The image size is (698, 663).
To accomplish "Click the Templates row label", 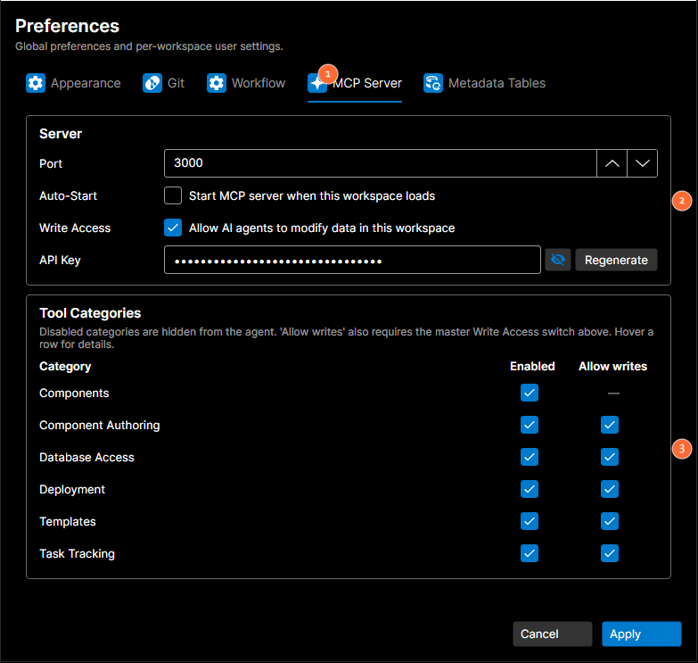I will pyautogui.click(x=67, y=521).
